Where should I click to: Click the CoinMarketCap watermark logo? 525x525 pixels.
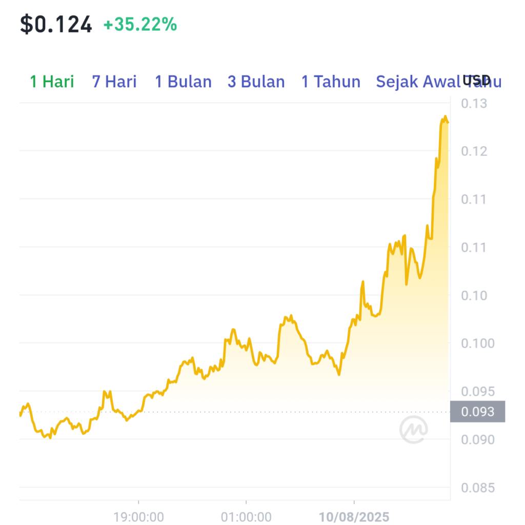point(414,430)
